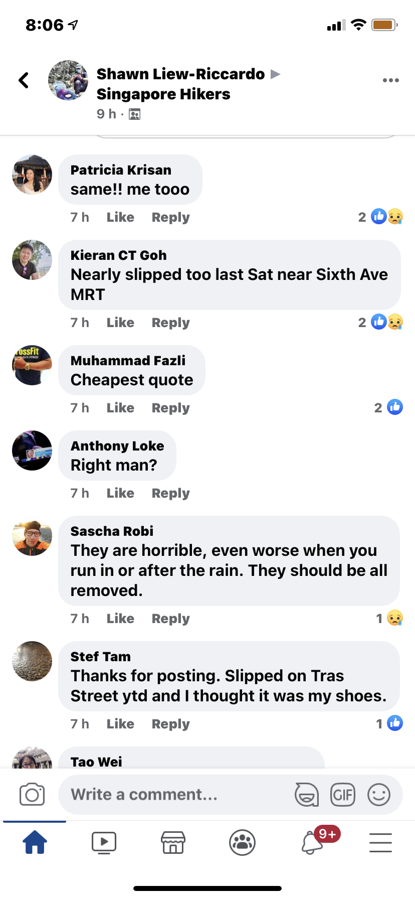Open camera icon to attach a photo
The image size is (415, 899).
coord(32,794)
